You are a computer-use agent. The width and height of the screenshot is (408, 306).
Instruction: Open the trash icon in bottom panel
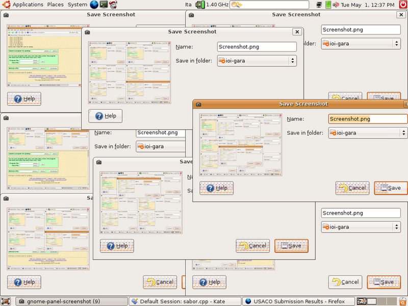coord(403,301)
